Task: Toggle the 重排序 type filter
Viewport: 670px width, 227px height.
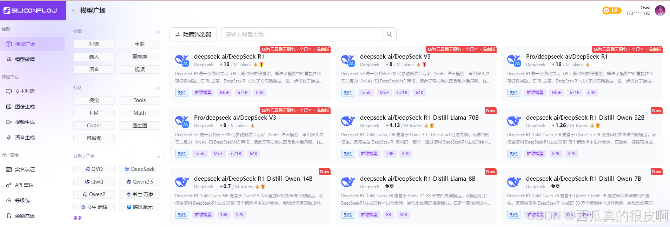Action: [x=140, y=57]
